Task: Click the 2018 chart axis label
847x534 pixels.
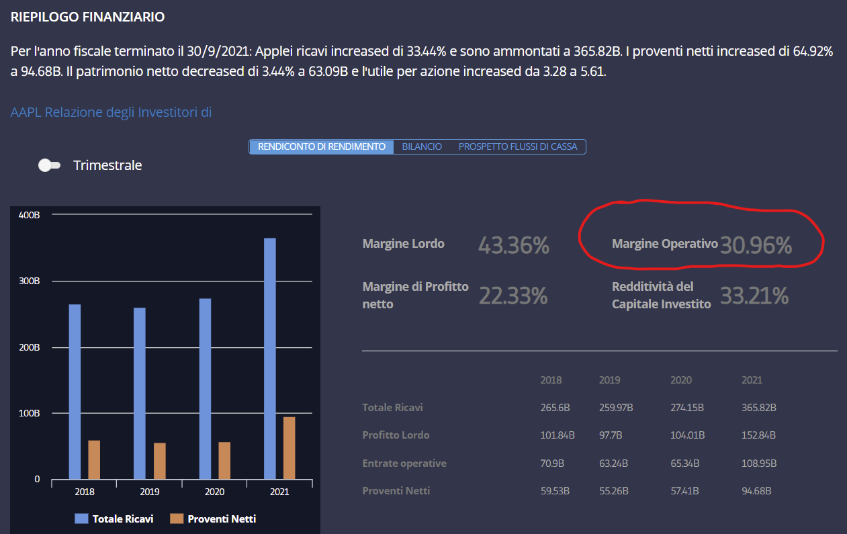Action: click(85, 492)
